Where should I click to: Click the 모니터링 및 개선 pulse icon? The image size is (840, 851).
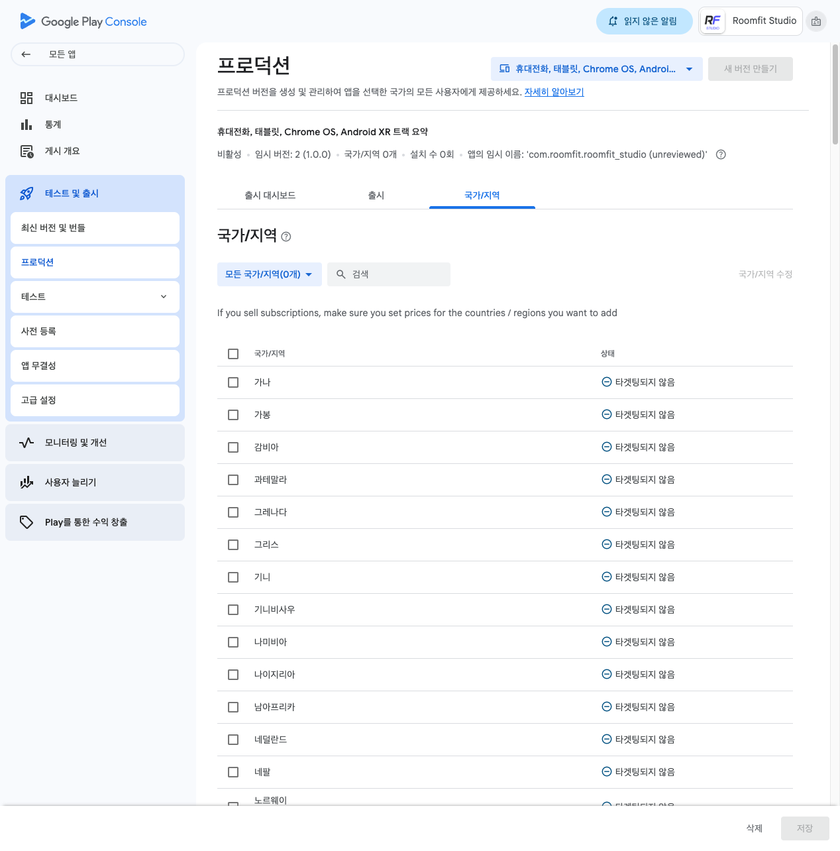click(26, 443)
